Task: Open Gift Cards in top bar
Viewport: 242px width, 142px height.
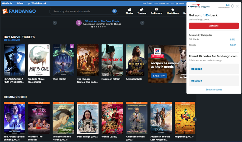Action: 7,3
